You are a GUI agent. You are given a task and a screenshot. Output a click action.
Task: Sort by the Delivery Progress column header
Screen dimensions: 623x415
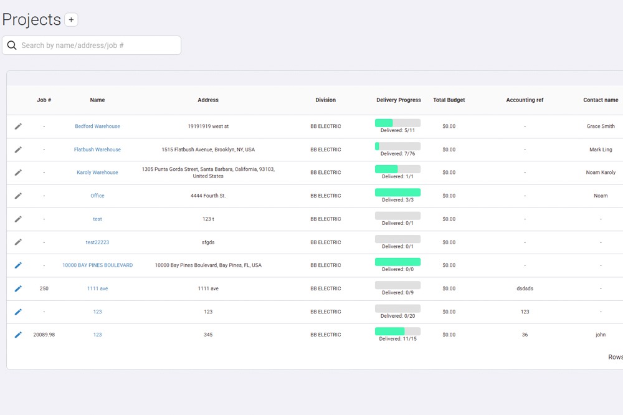(x=398, y=100)
